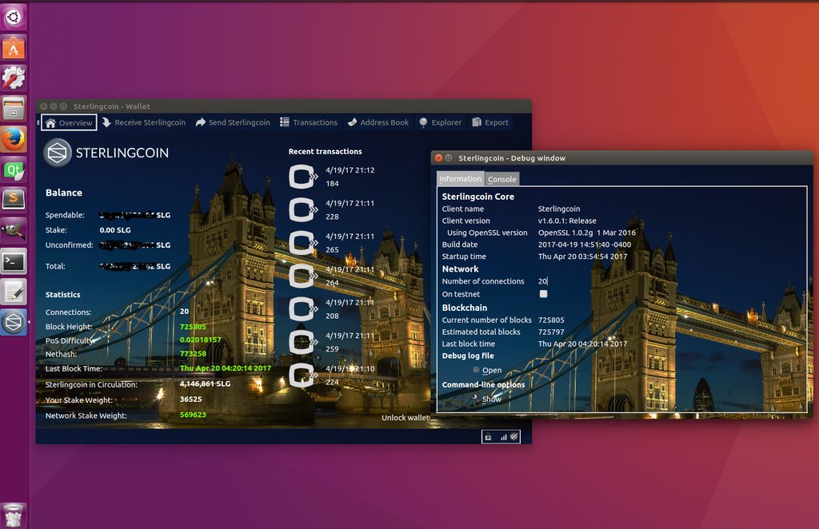Click the Number of connections value field
819x529 pixels.
point(543,281)
